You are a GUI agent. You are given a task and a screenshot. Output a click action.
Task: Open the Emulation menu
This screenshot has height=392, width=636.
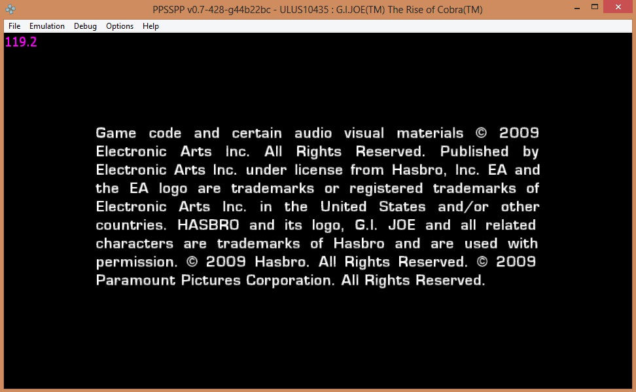47,26
